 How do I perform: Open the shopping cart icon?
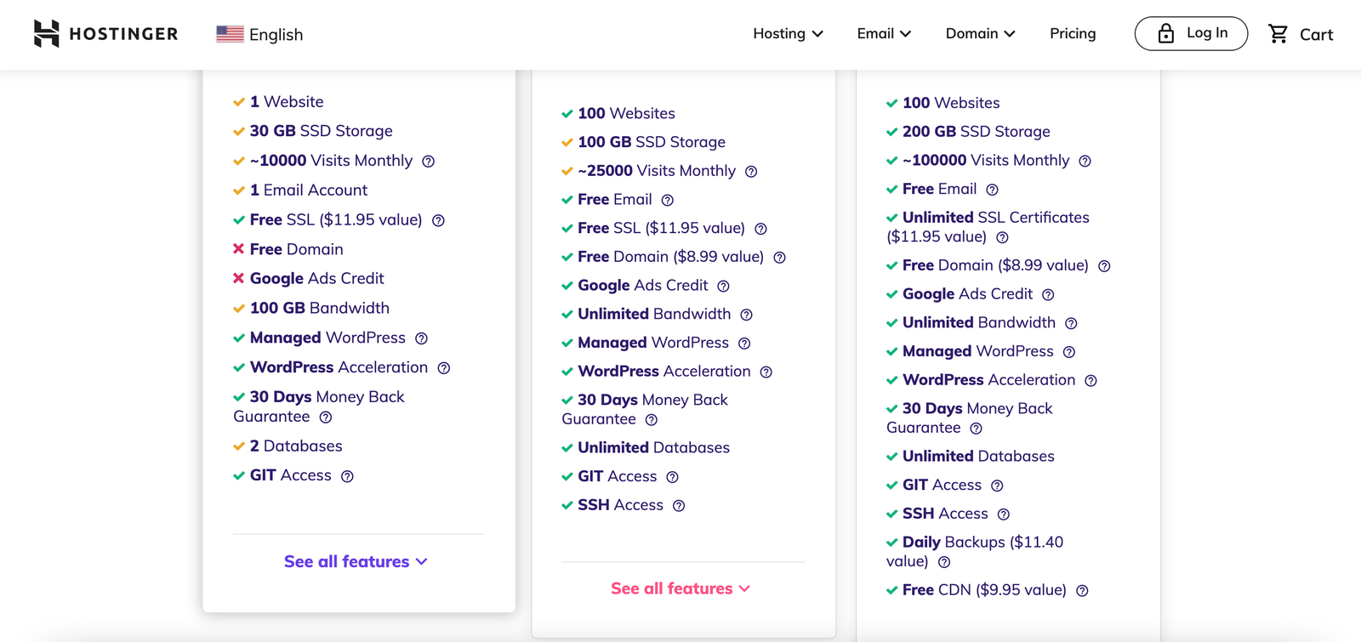click(1278, 34)
